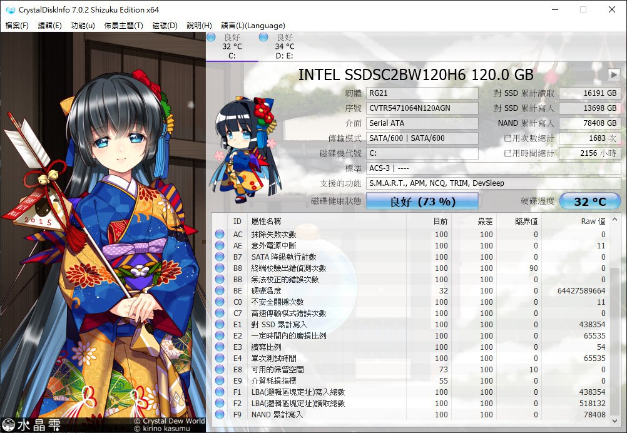627x433 pixels.
Task: Click the 屬性名稱 column header
Action: pos(327,221)
